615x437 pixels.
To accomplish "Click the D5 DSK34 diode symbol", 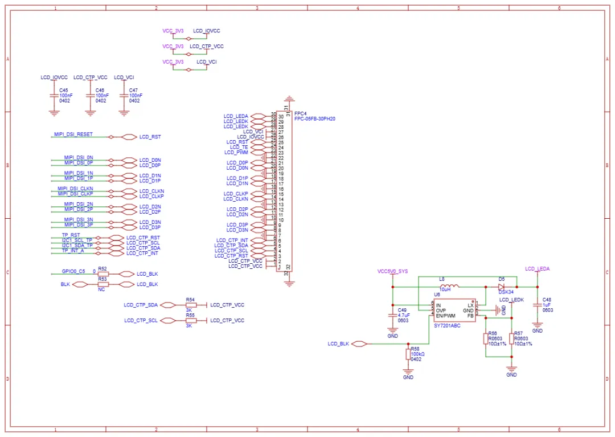I will 502,287.
